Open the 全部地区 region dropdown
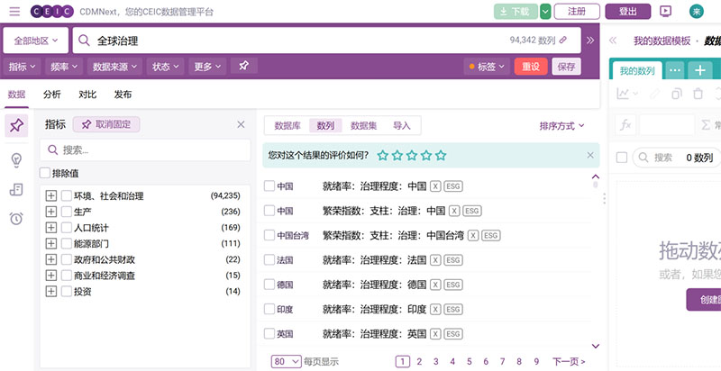 [x=36, y=41]
